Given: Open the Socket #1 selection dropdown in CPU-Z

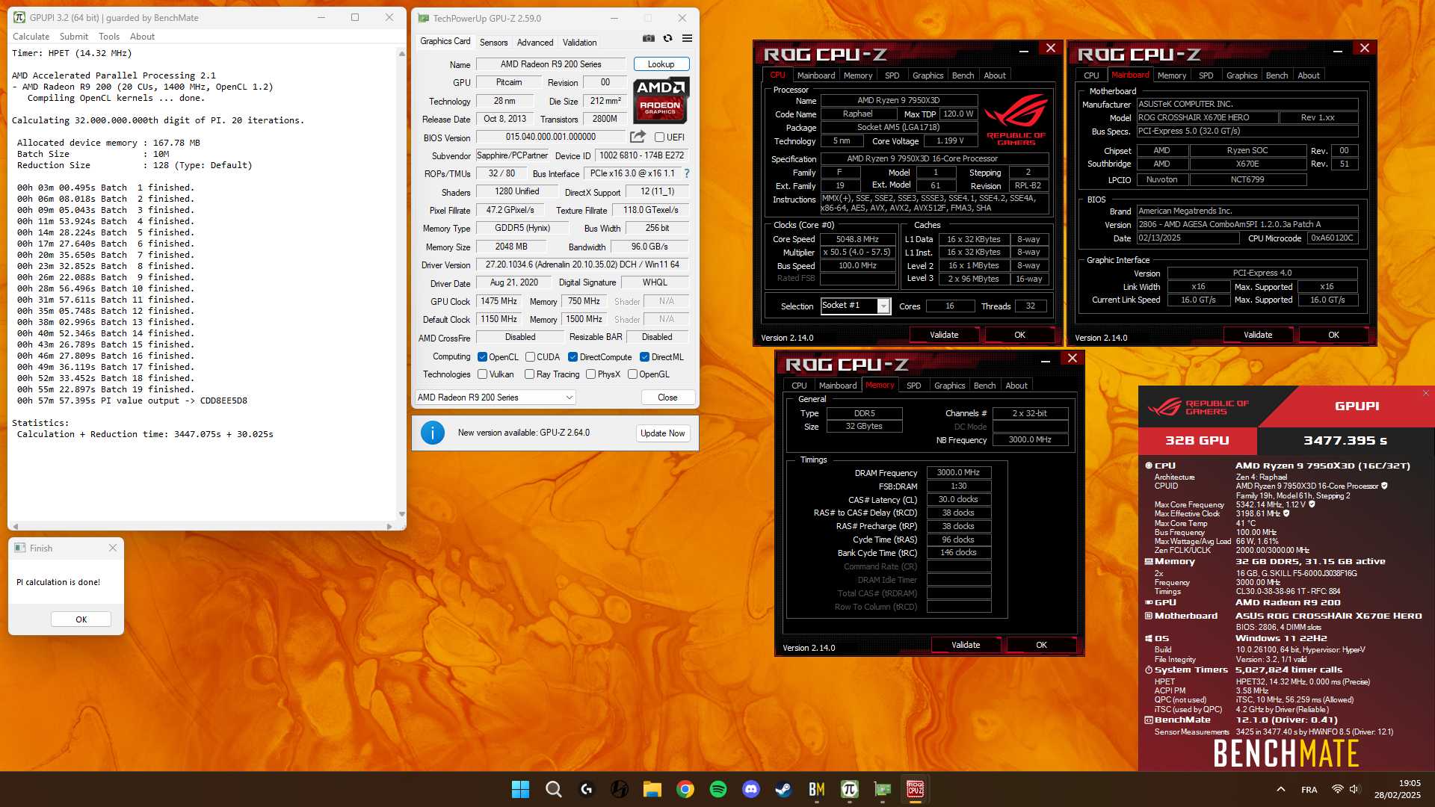Looking at the screenshot, I should (x=855, y=306).
